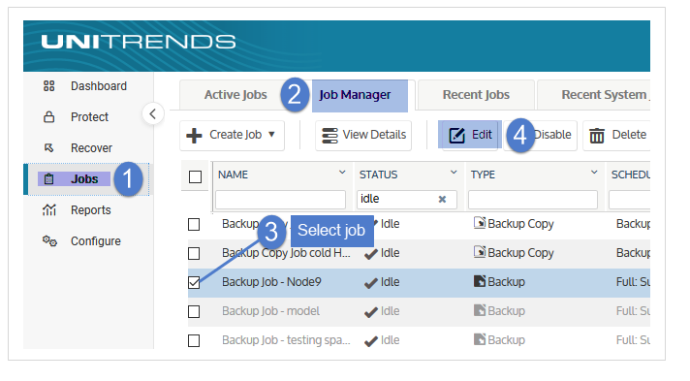This screenshot has width=690, height=381.
Task: Uncheck the Backup Job - Node9 checkbox
Action: click(x=194, y=282)
